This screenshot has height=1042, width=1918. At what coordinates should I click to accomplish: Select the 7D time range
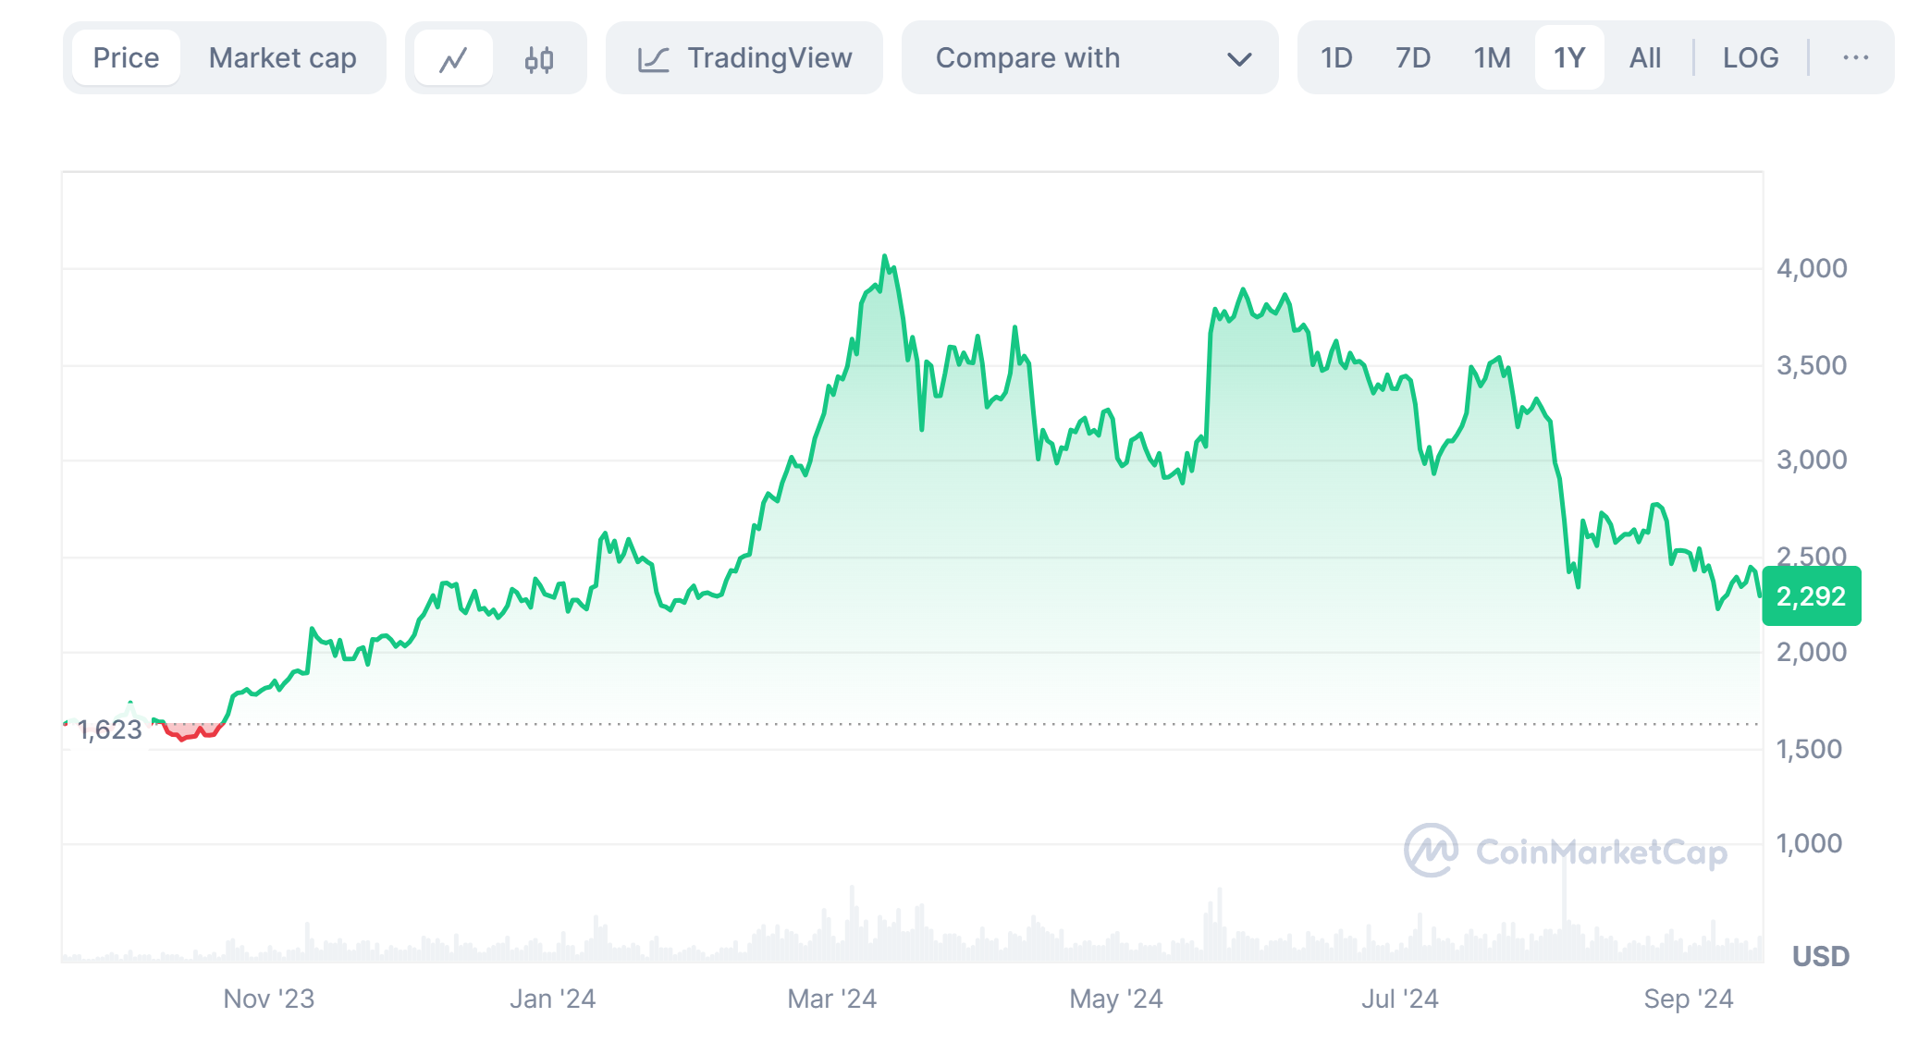point(1412,58)
